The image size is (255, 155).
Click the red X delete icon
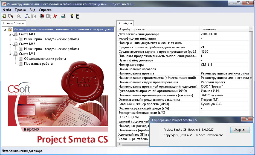[55, 16]
